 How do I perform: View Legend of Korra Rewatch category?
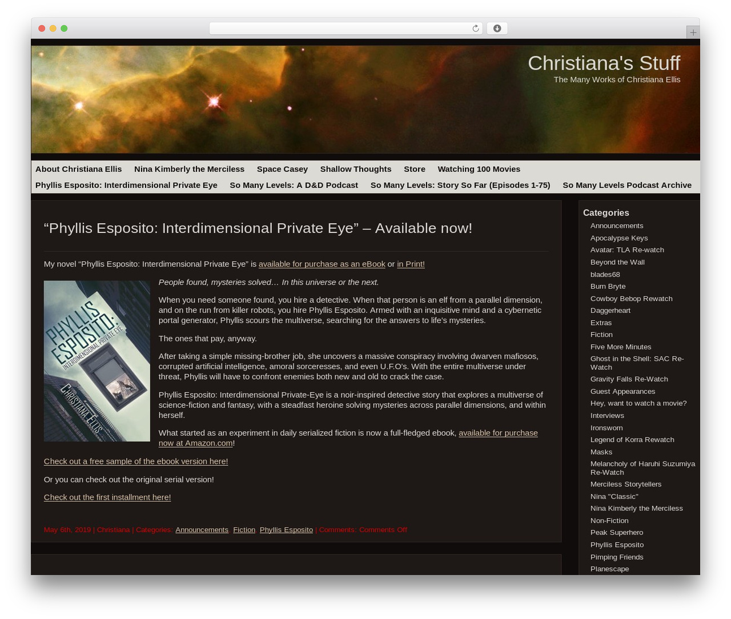click(x=632, y=440)
